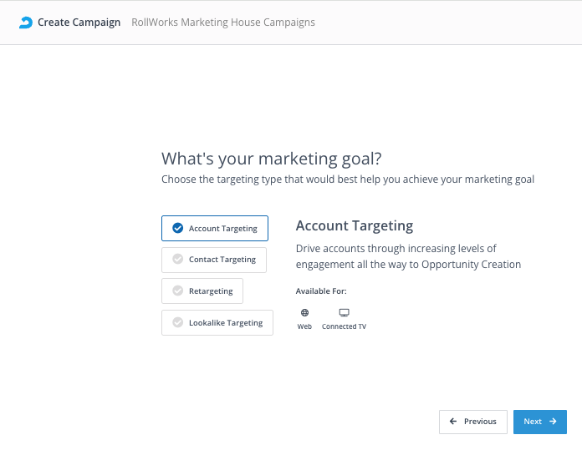Viewport: 582px width, 450px height.
Task: Click the Account Targeting description heading
Action: (355, 226)
